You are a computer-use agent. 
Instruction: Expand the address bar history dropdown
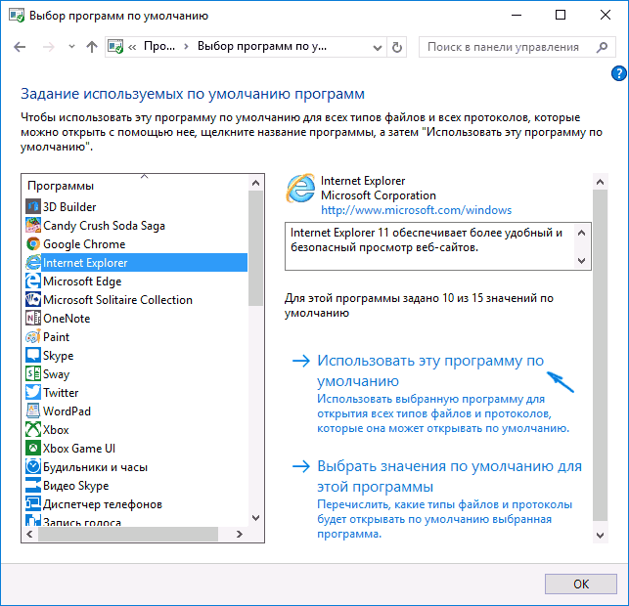point(377,48)
